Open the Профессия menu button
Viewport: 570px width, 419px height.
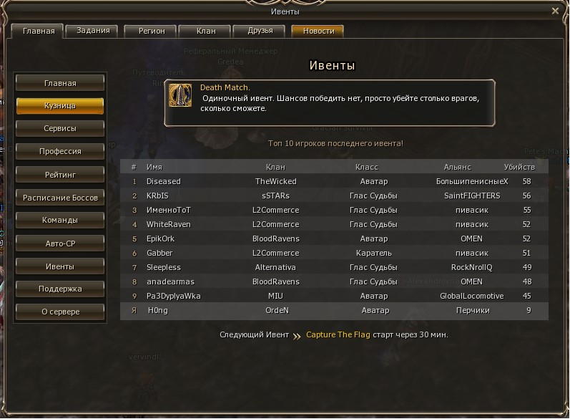pyautogui.click(x=60, y=151)
